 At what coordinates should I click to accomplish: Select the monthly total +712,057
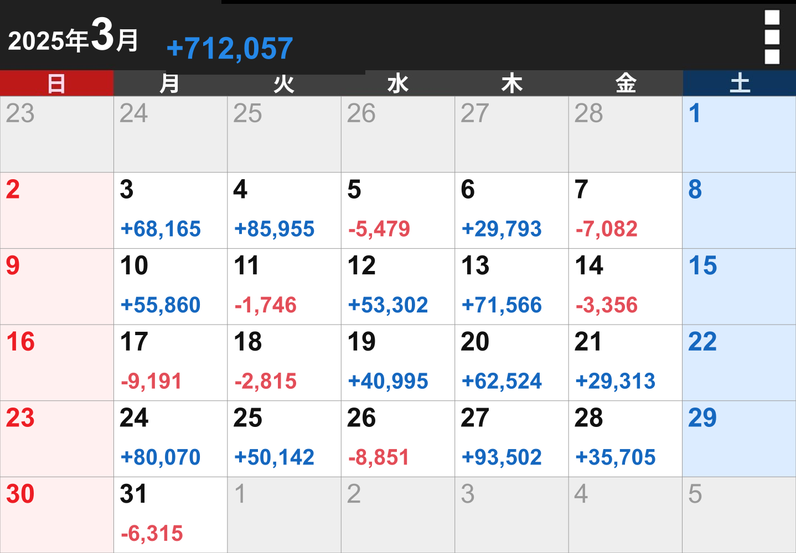click(x=230, y=48)
